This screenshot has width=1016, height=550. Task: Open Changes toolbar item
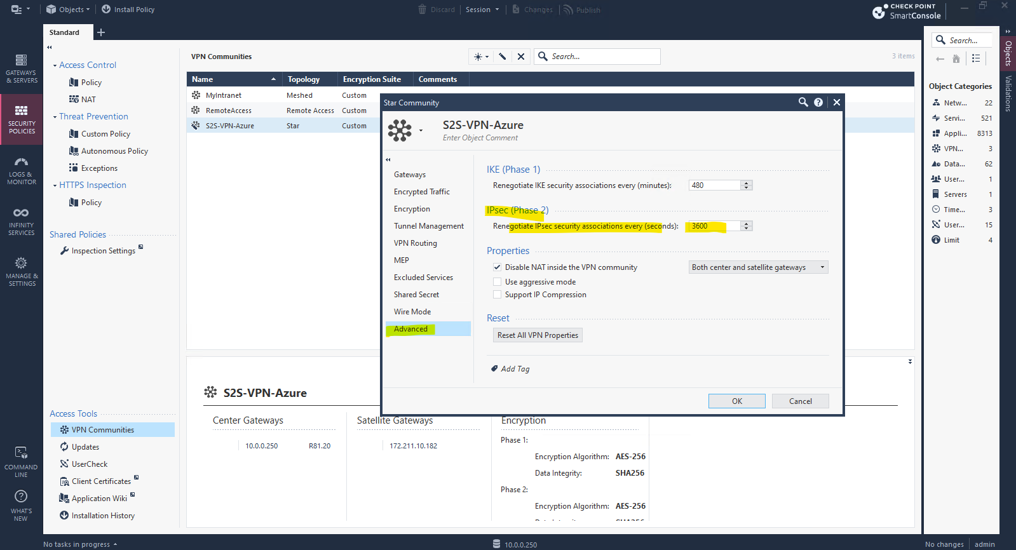532,10
